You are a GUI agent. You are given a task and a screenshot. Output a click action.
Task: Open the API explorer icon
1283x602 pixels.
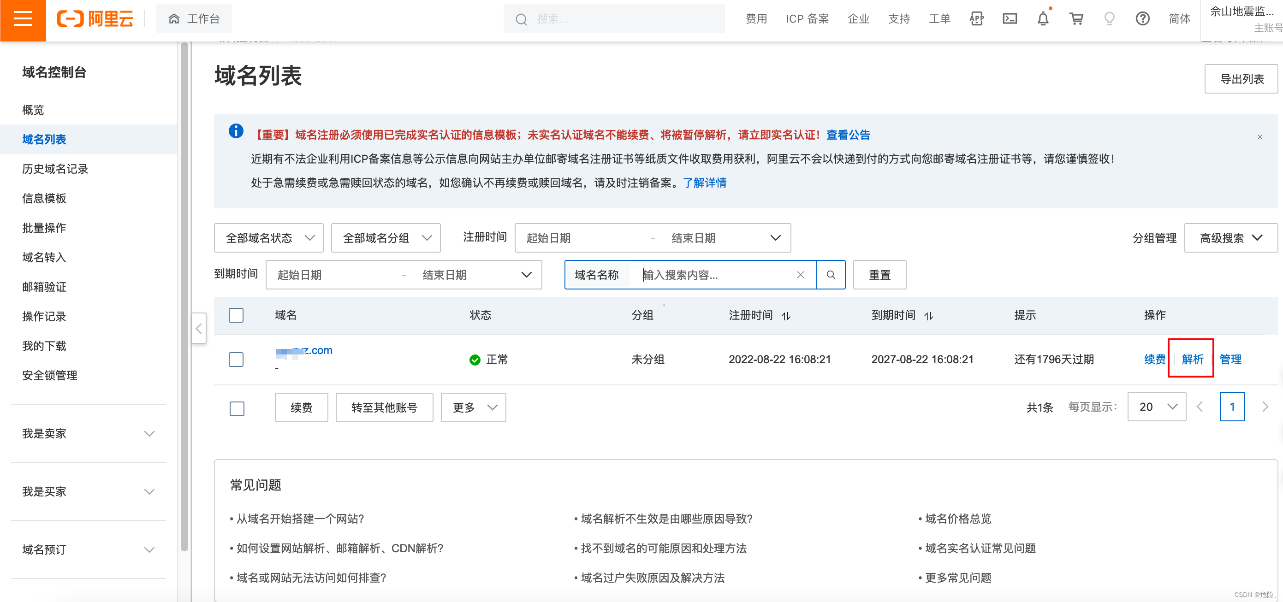click(x=977, y=19)
